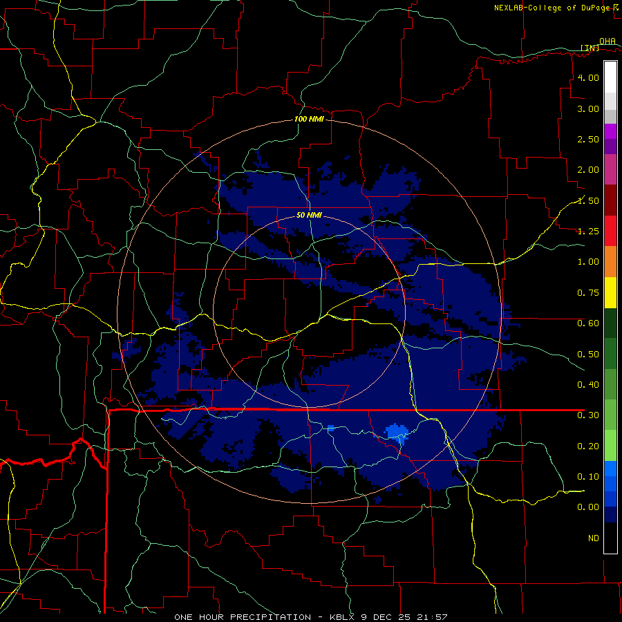Image resolution: width=622 pixels, height=622 pixels.
Task: Select the yellow legend swatch at 0.75
Action: tap(610, 292)
